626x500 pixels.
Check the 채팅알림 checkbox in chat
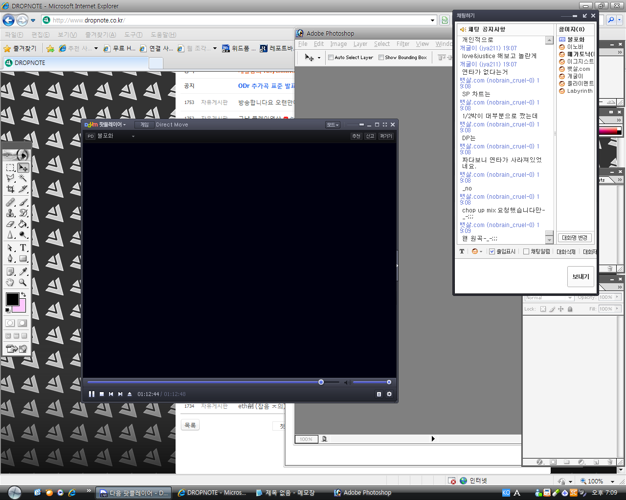pos(526,251)
